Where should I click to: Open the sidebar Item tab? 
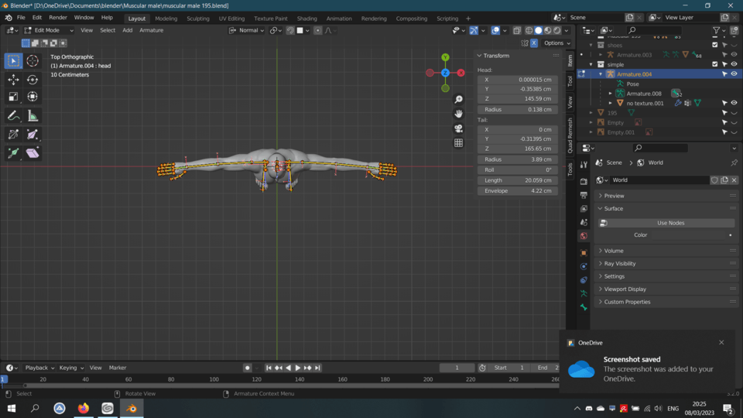[570, 60]
